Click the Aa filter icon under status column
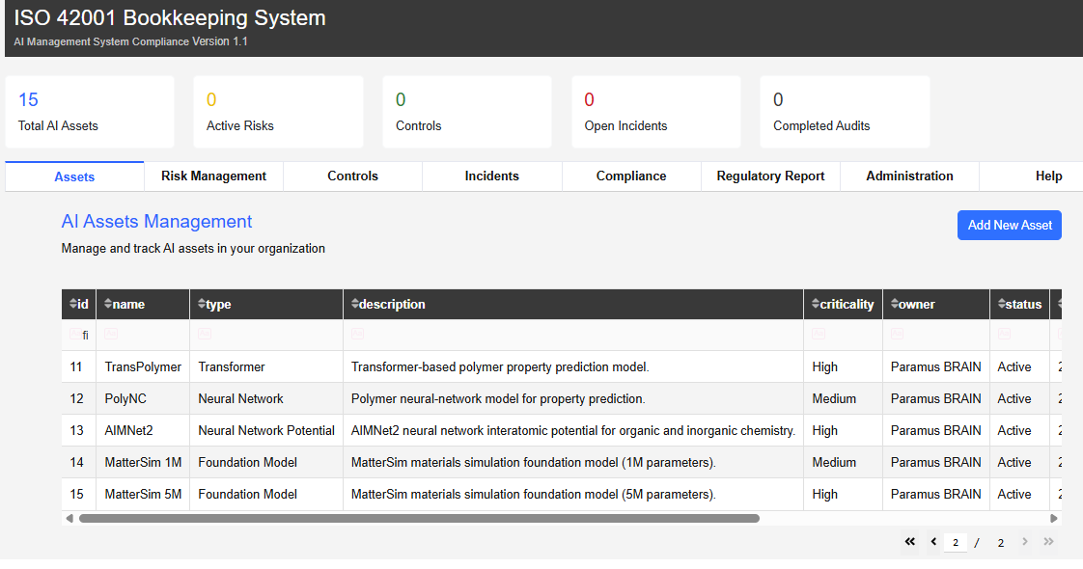This screenshot has width=1083, height=569. point(1004,334)
